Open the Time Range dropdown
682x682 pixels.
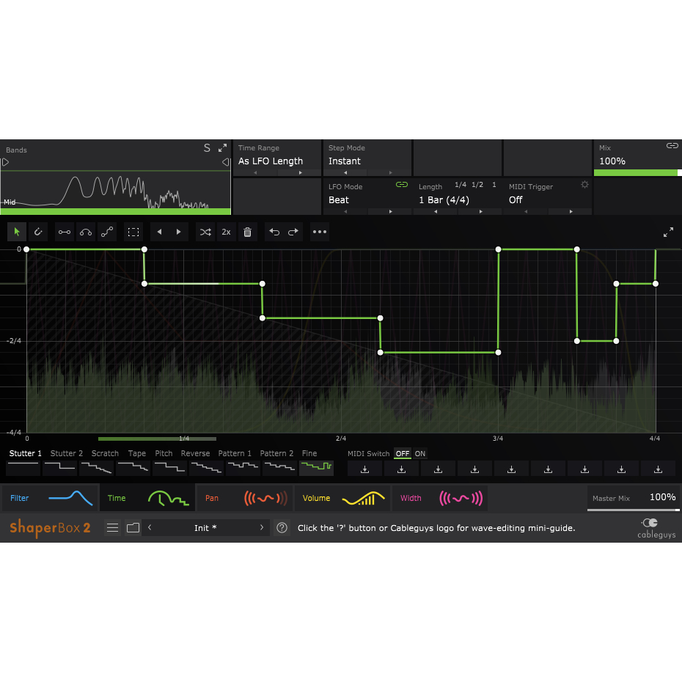tap(270, 161)
